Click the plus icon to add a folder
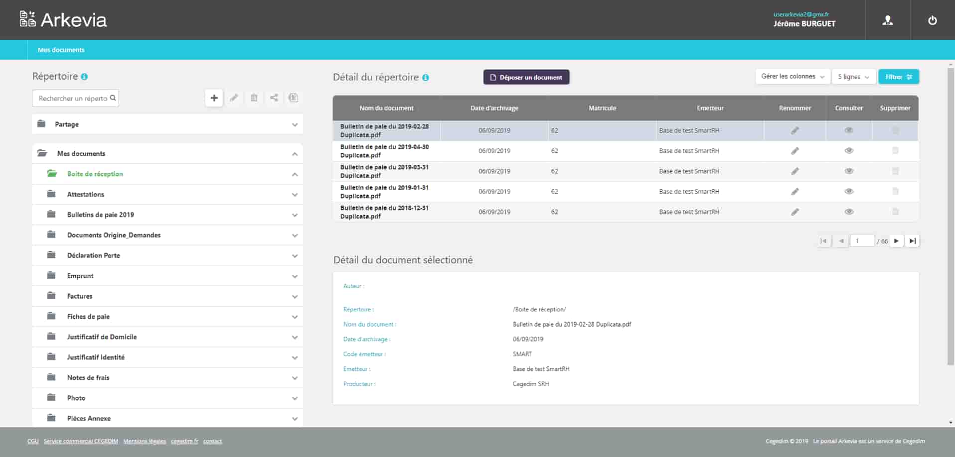 tap(214, 98)
